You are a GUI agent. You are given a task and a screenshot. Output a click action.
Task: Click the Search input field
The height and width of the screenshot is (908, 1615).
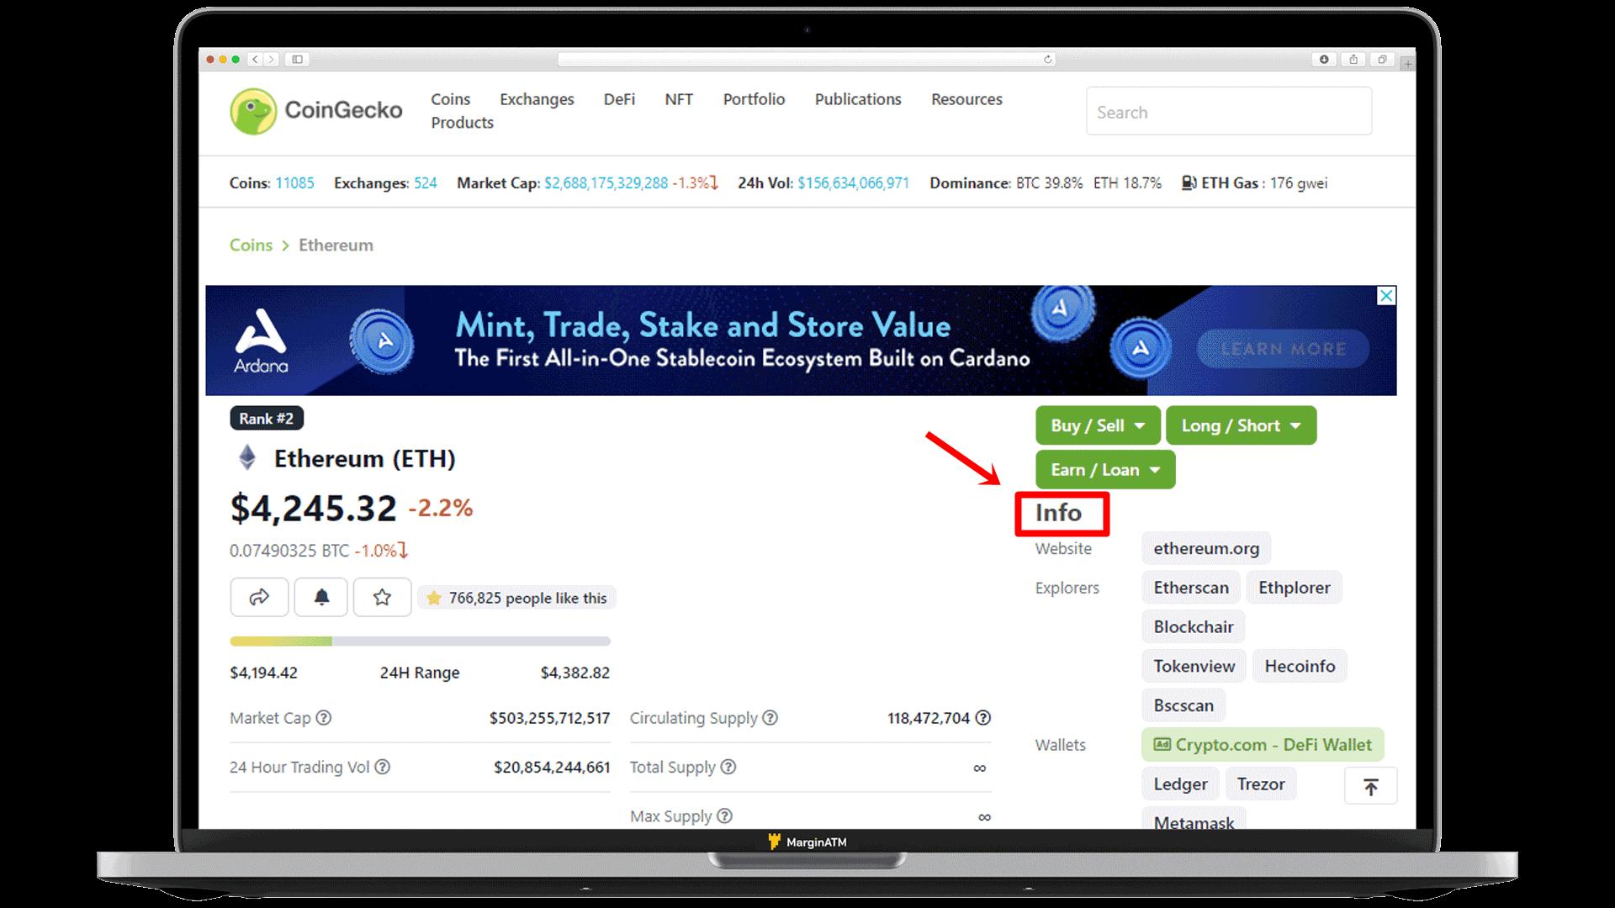1228,111
